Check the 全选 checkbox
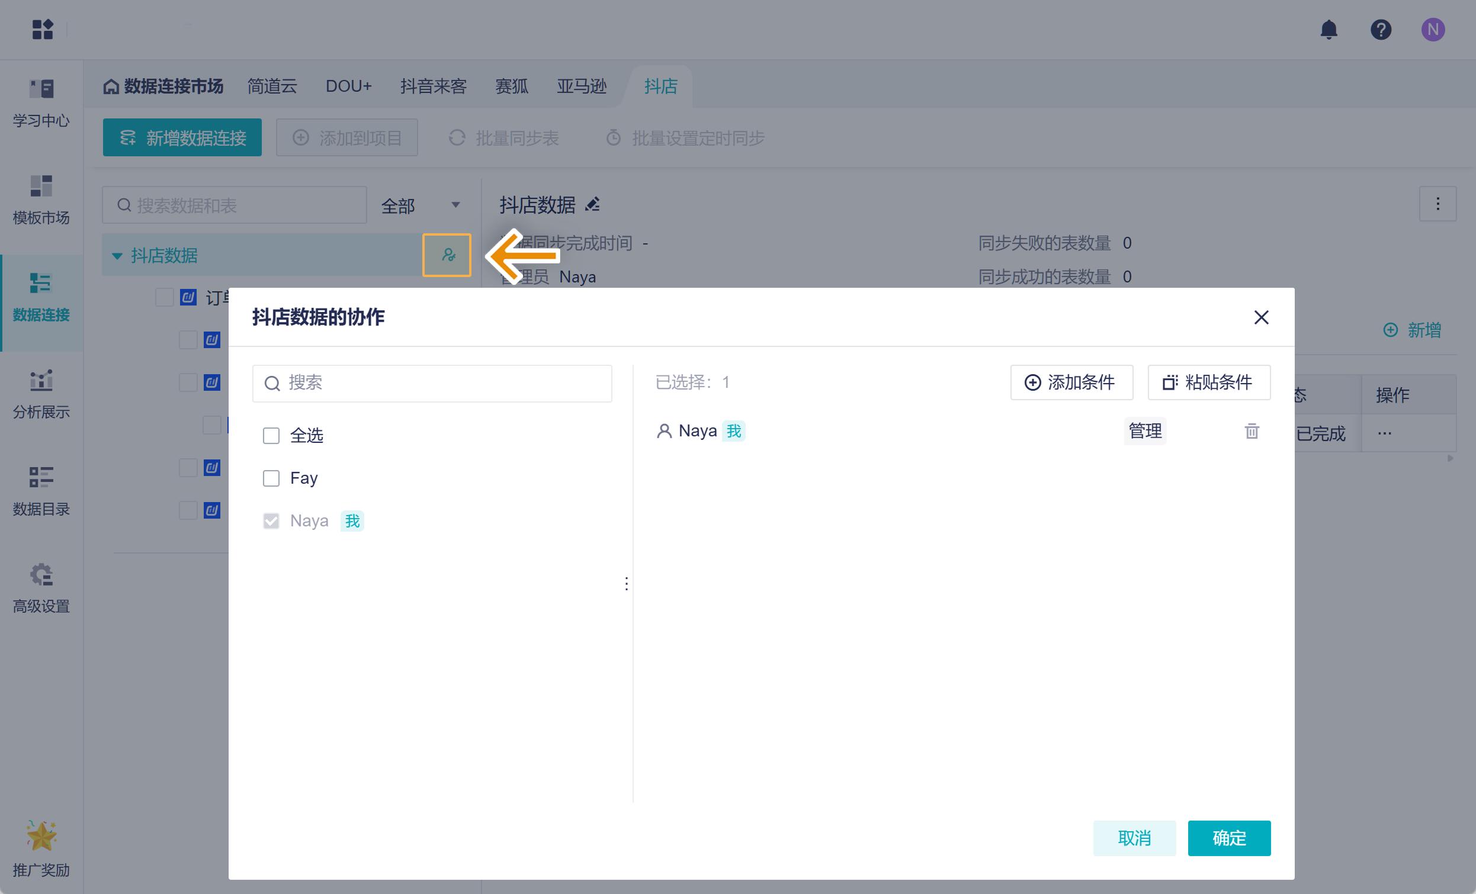Screen dimensions: 1476x894 pyautogui.click(x=271, y=435)
